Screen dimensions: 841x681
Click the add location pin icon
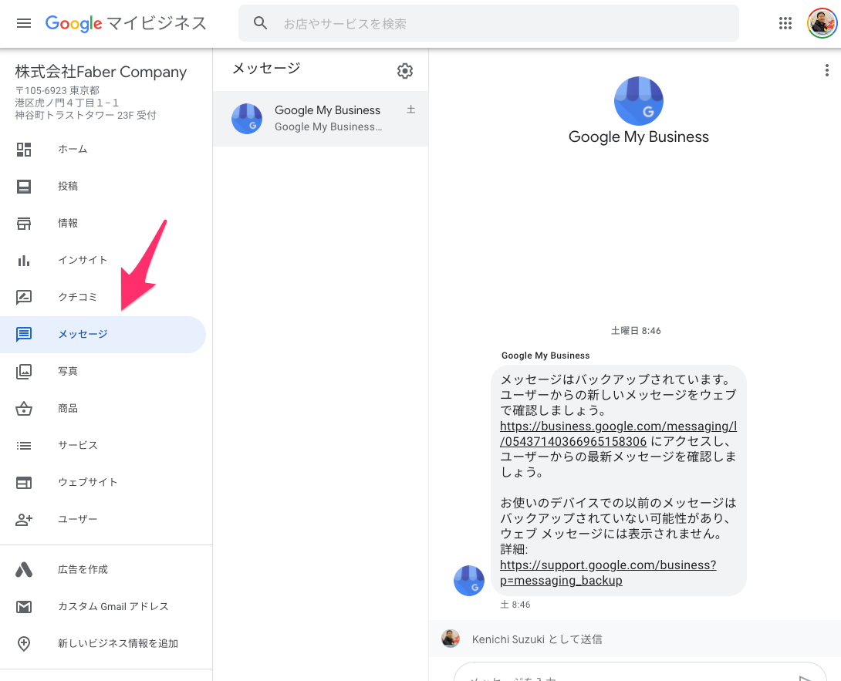point(24,643)
